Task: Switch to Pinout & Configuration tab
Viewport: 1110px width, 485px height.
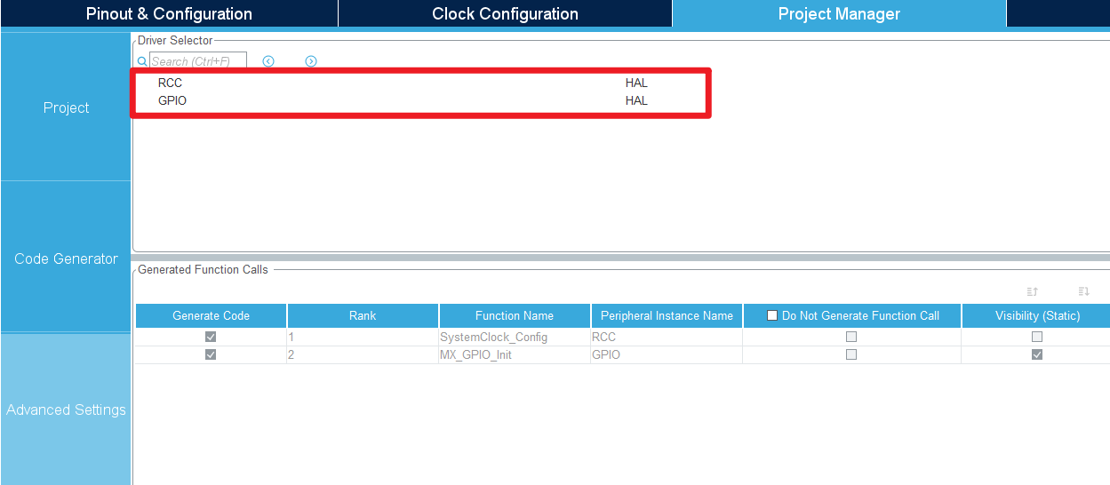Action: pyautogui.click(x=169, y=13)
